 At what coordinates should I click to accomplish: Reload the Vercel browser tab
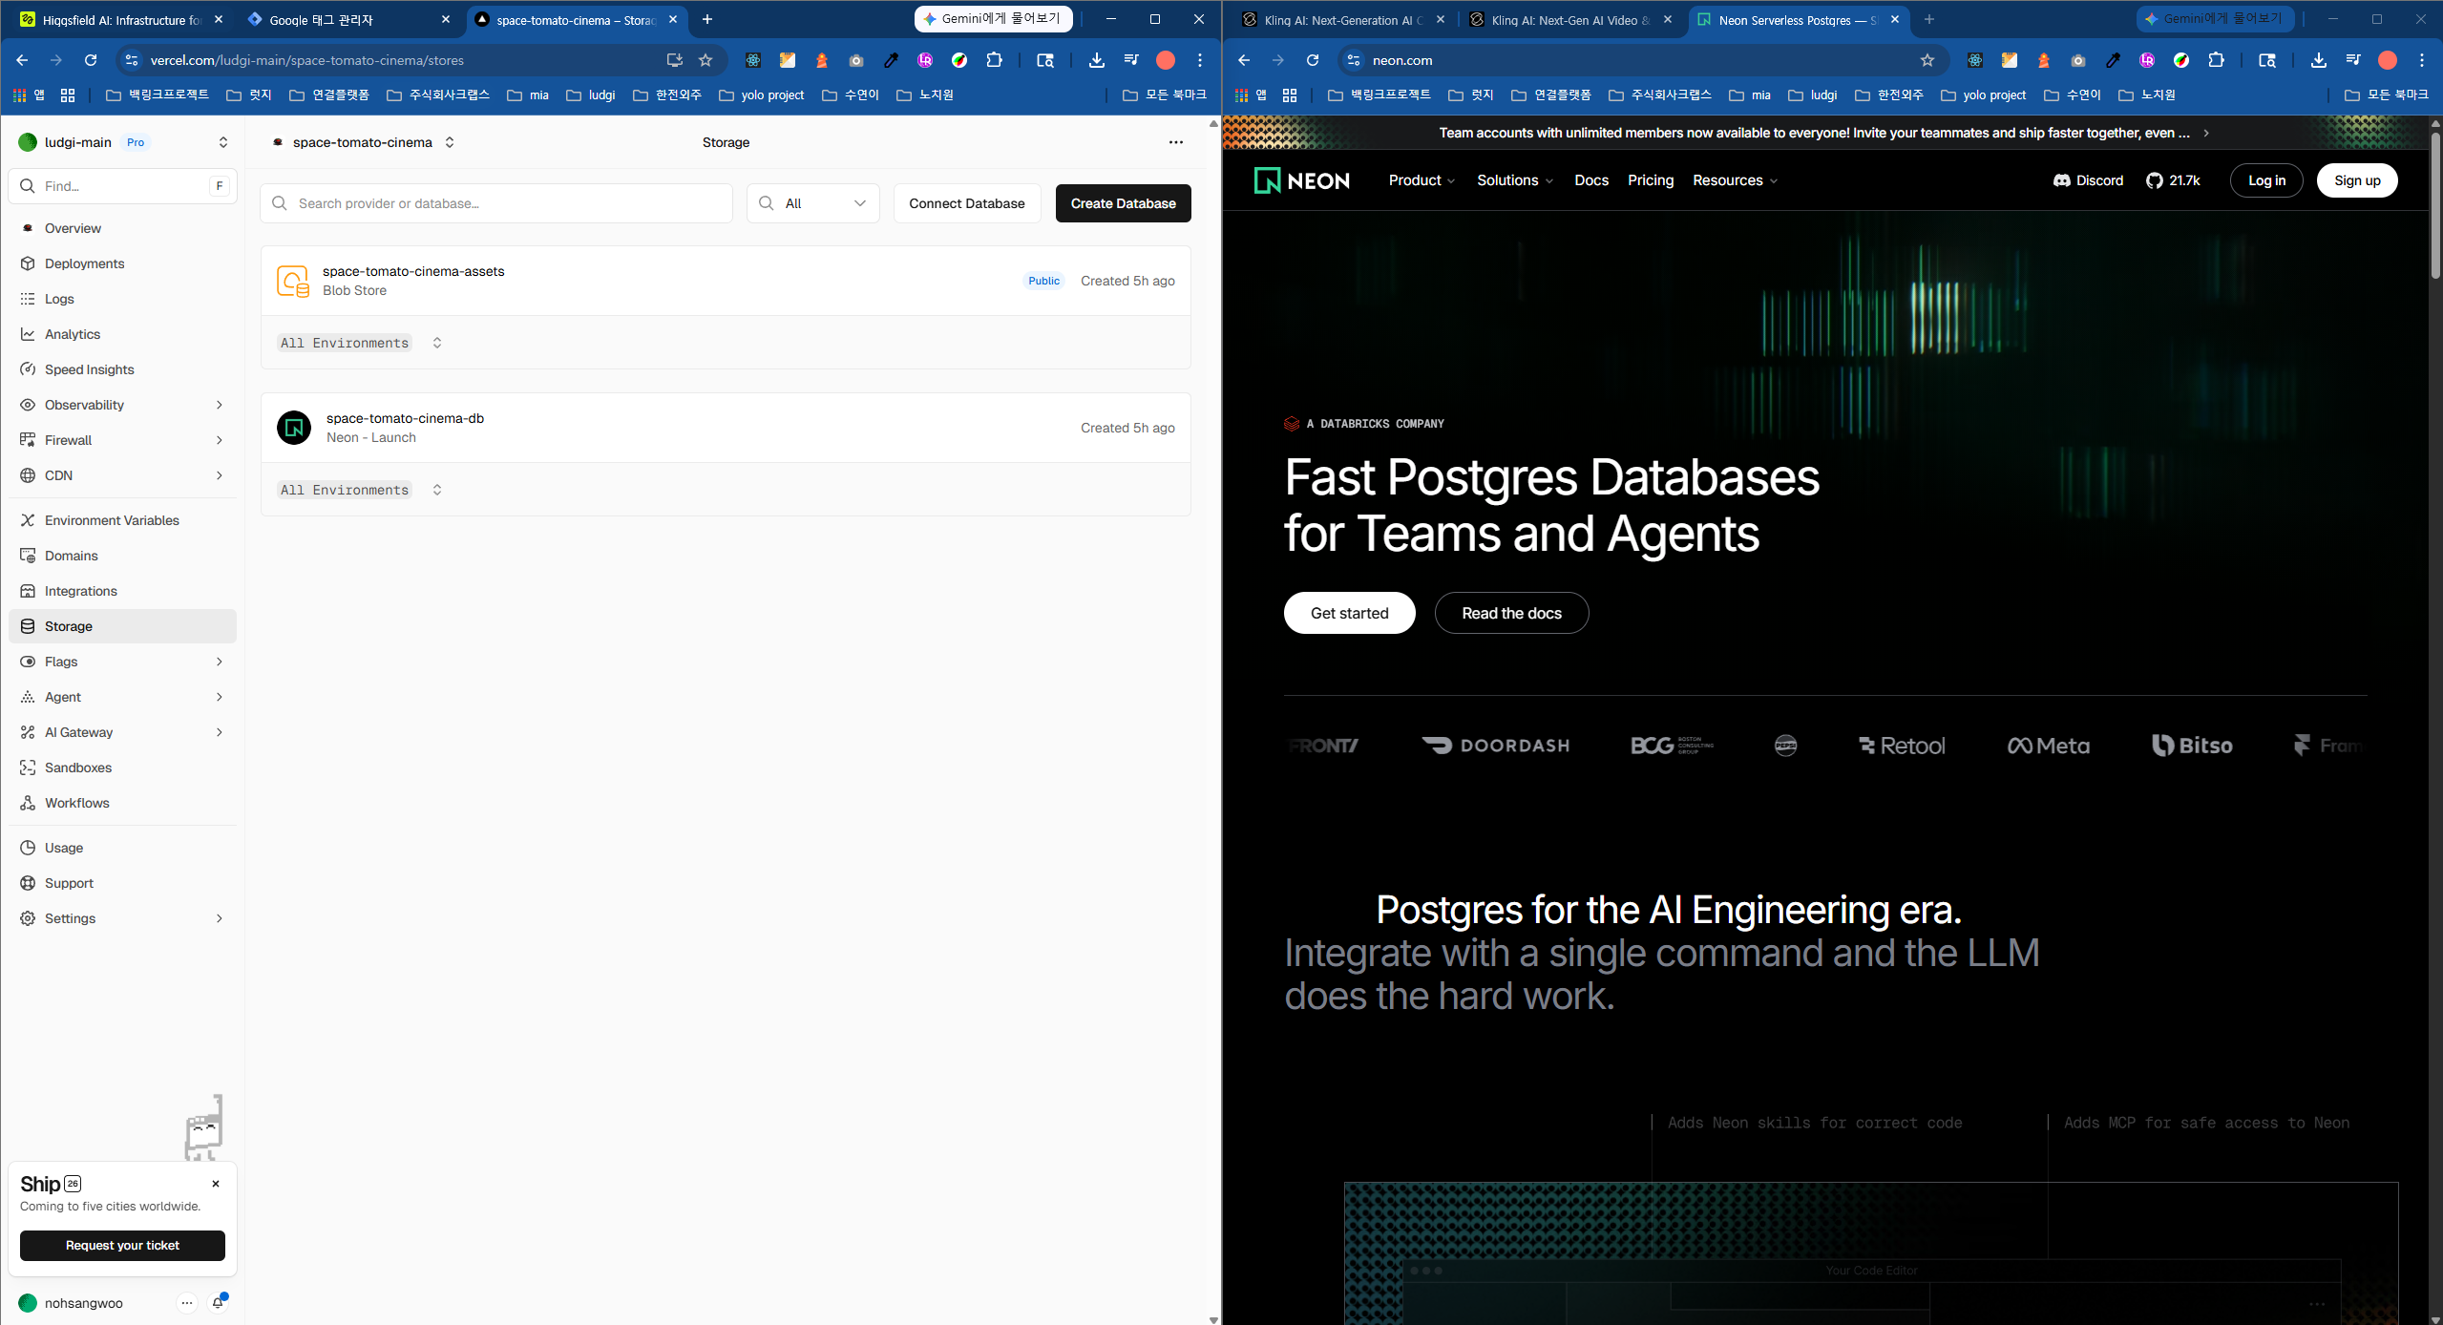tap(91, 60)
